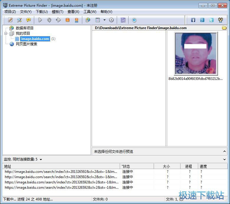Viewport: 230px width, 204px height.
Task: Click the yellow comment bubble icon
Action: click(x=28, y=20)
